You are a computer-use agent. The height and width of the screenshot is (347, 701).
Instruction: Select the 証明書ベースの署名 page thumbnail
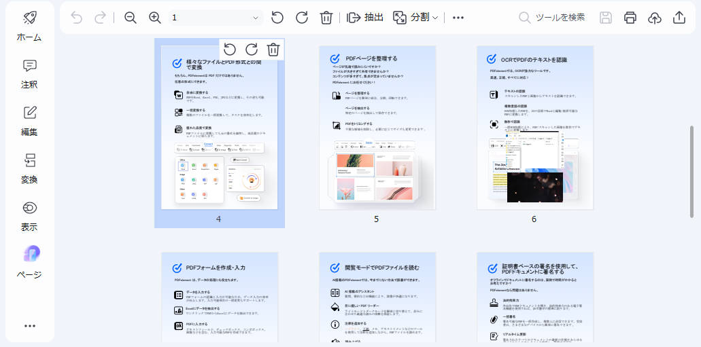tap(535, 297)
